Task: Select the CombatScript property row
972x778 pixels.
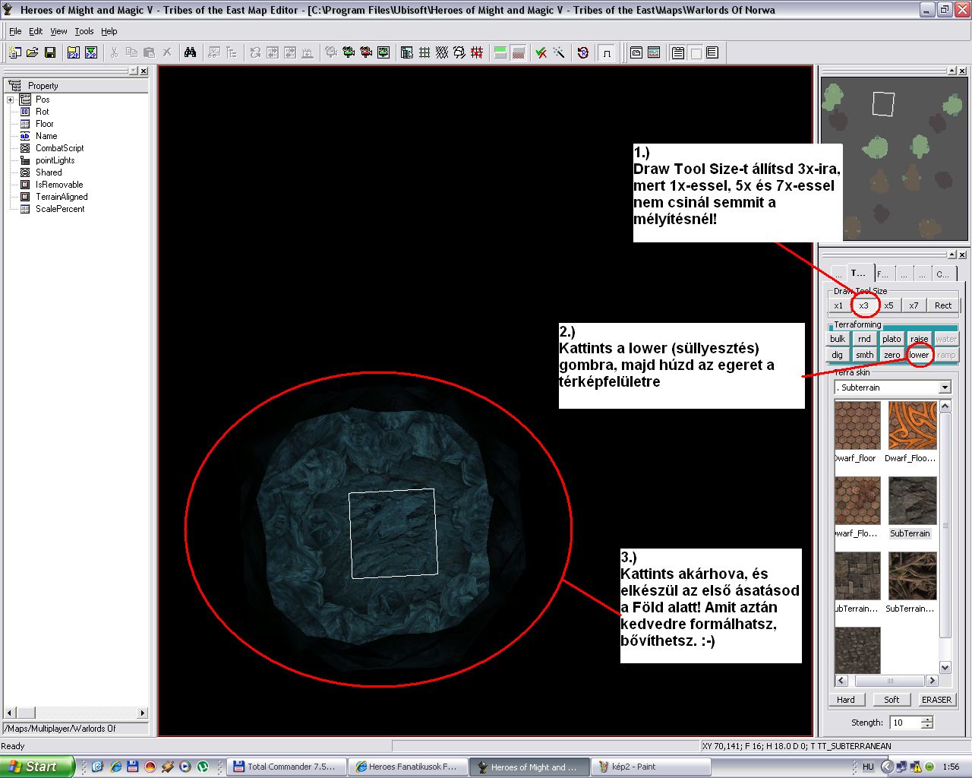Action: (59, 148)
